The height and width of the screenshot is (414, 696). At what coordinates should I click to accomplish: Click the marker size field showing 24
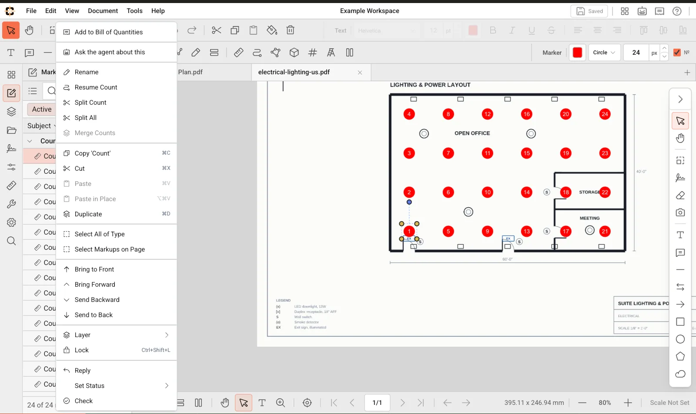(636, 53)
